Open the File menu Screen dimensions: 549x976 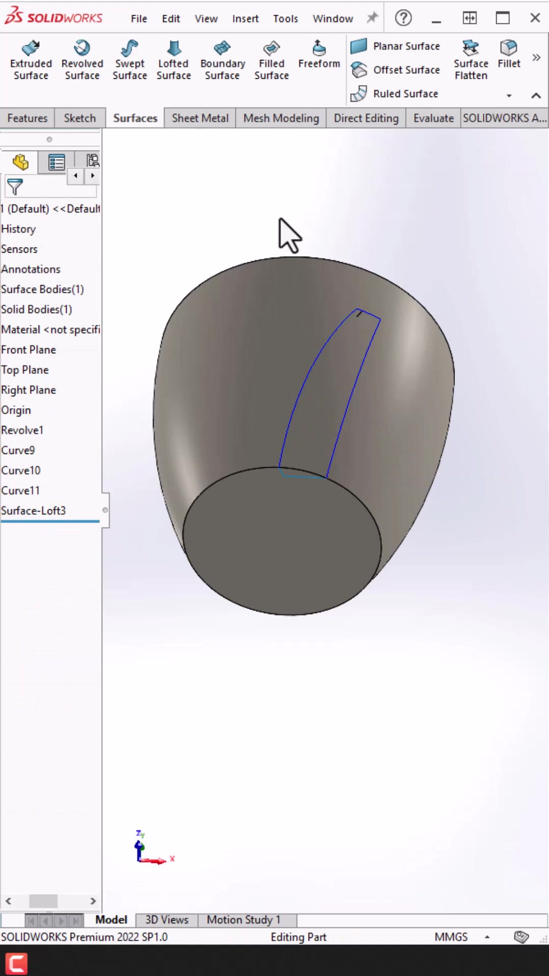(139, 19)
